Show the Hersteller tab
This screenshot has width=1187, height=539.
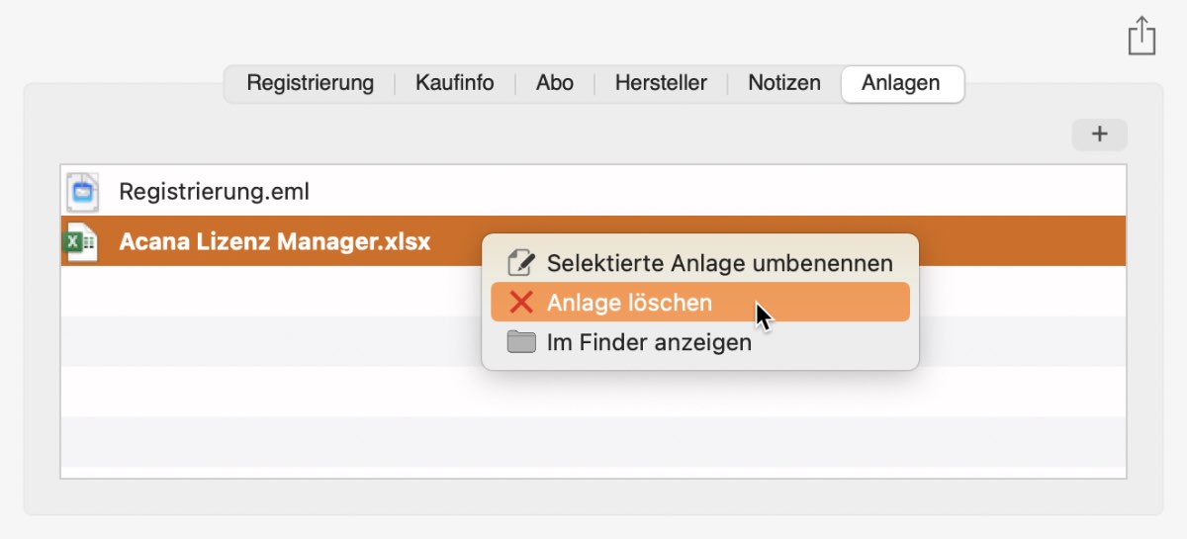pos(661,83)
